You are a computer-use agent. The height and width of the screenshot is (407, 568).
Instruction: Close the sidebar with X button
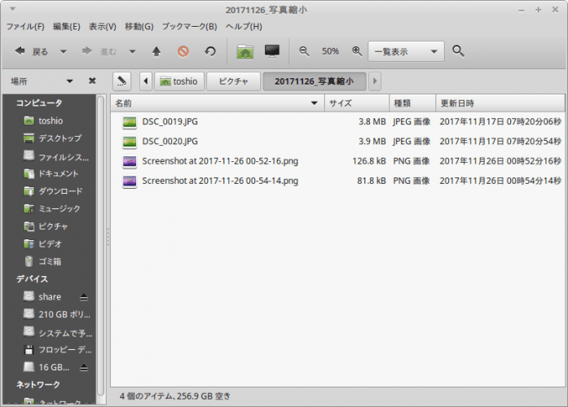click(92, 81)
